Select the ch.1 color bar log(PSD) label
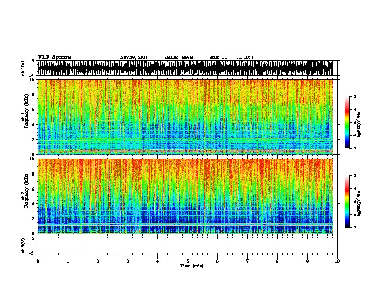The height and width of the screenshot is (293, 380). click(x=359, y=124)
